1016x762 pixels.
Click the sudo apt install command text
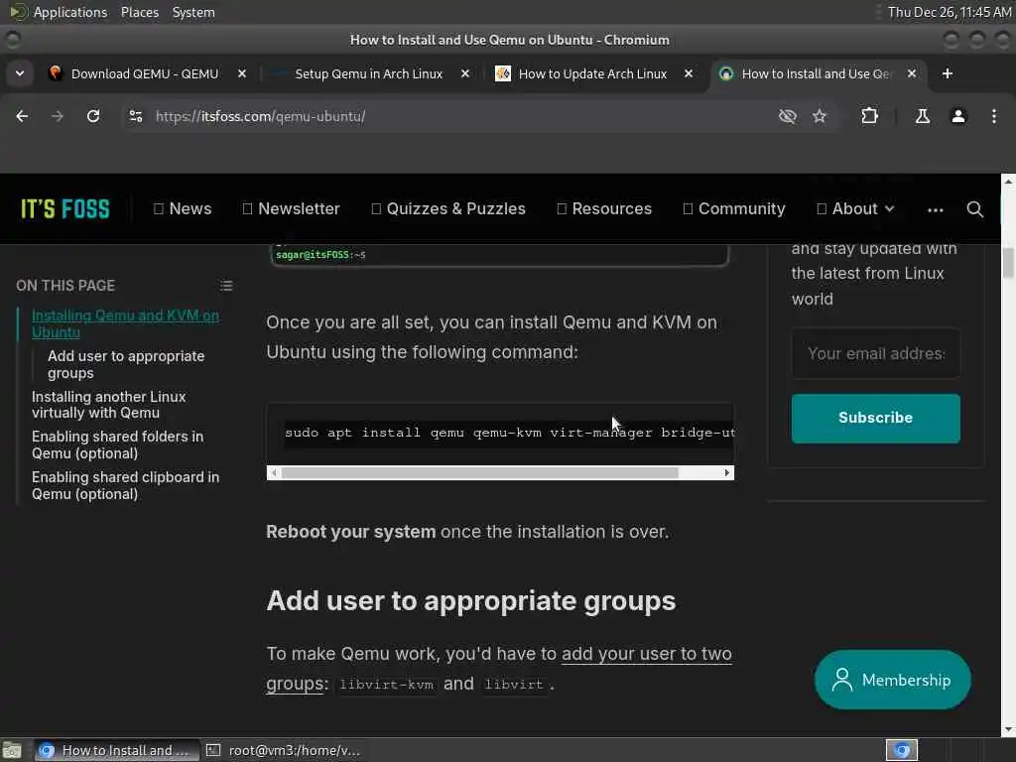point(509,433)
